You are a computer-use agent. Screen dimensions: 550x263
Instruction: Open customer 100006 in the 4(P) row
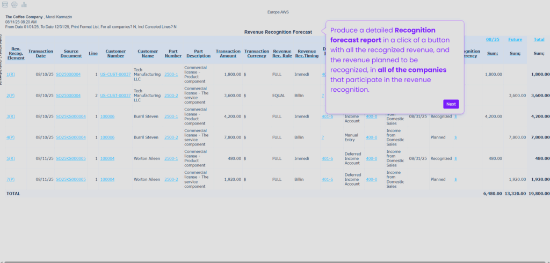coord(107,137)
